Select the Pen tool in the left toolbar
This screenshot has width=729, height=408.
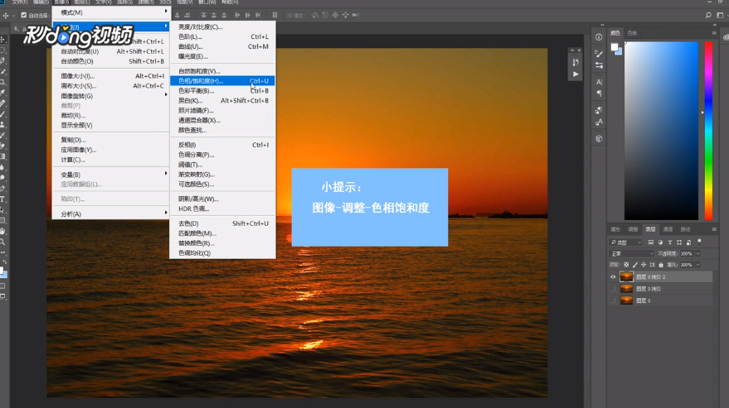click(2, 189)
